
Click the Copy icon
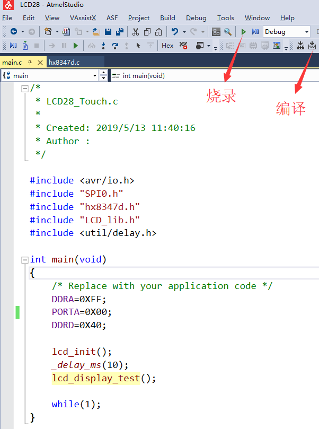pos(147,32)
